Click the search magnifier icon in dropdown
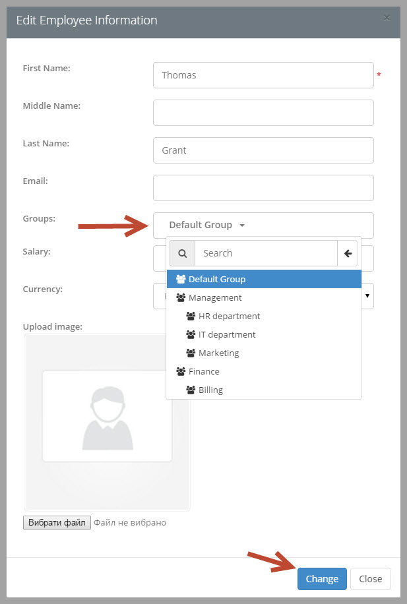The width and height of the screenshot is (407, 604). tap(182, 253)
